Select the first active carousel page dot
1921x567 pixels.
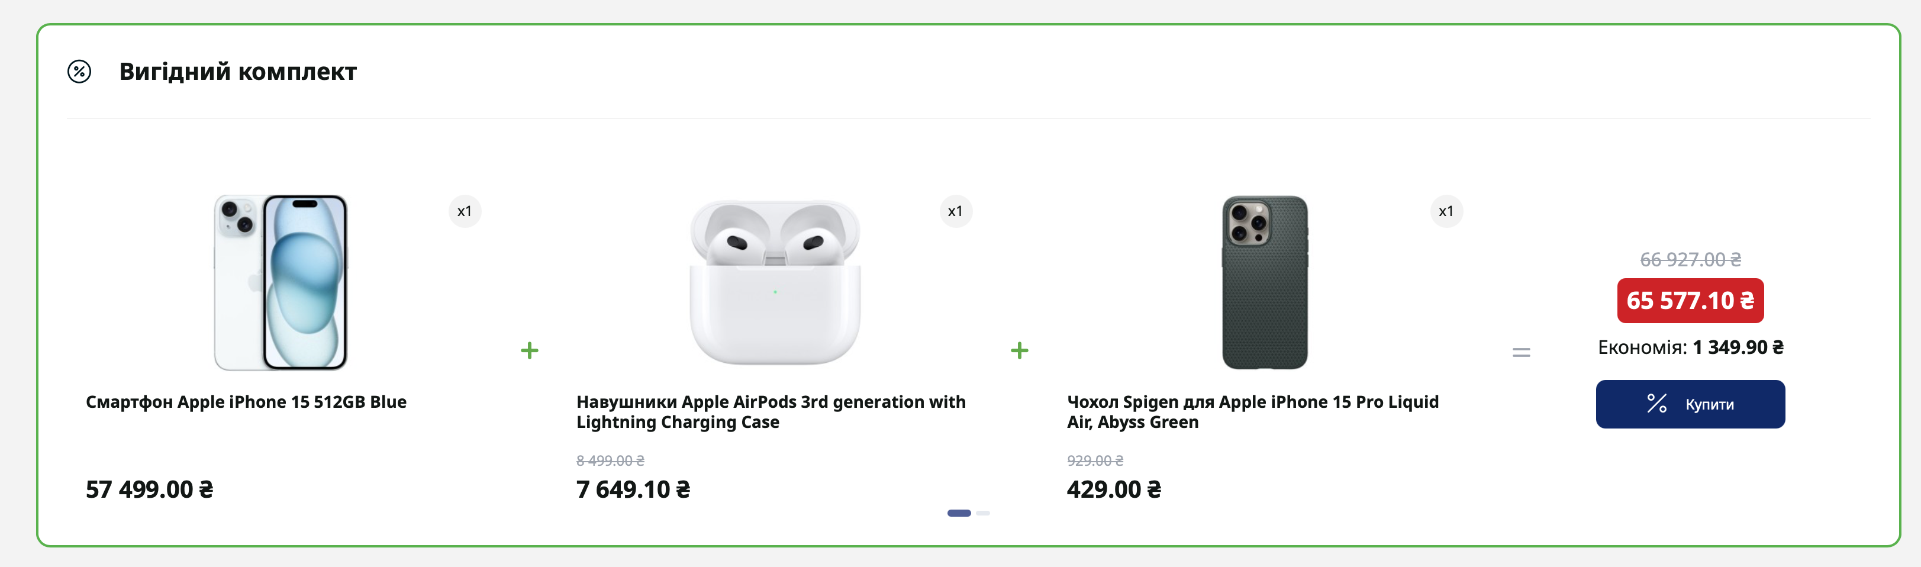[x=959, y=513]
